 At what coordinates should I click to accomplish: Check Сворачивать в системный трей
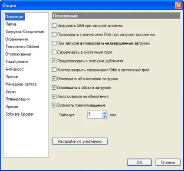tap(54, 52)
